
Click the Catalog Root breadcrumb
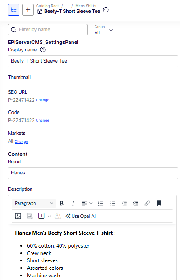47,6
